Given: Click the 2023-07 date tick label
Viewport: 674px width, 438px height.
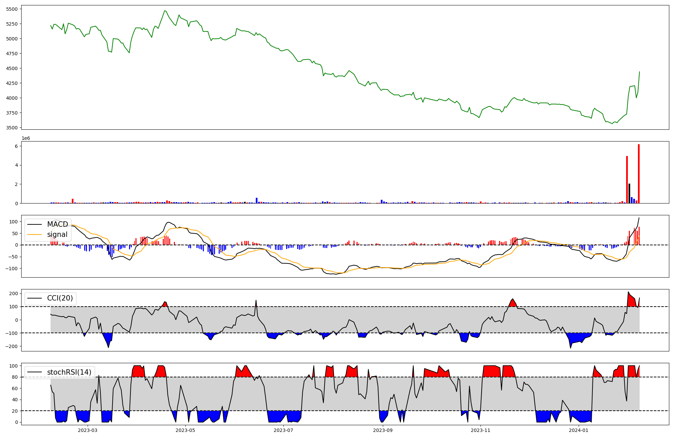Looking at the screenshot, I should pos(283,430).
